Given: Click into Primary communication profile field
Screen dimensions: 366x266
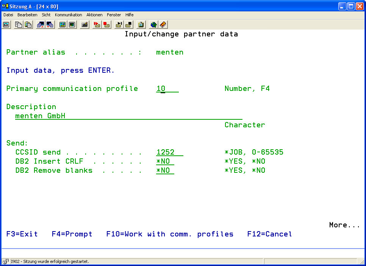Looking at the screenshot, I should click(167, 89).
